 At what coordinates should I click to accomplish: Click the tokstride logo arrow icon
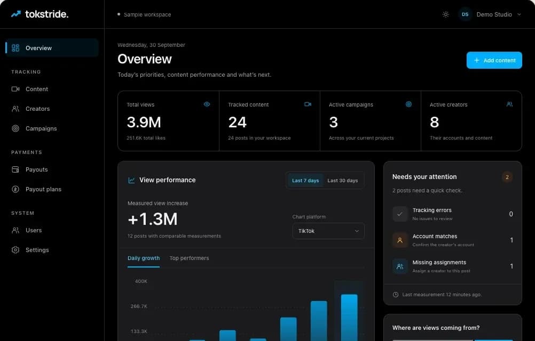[15, 14]
